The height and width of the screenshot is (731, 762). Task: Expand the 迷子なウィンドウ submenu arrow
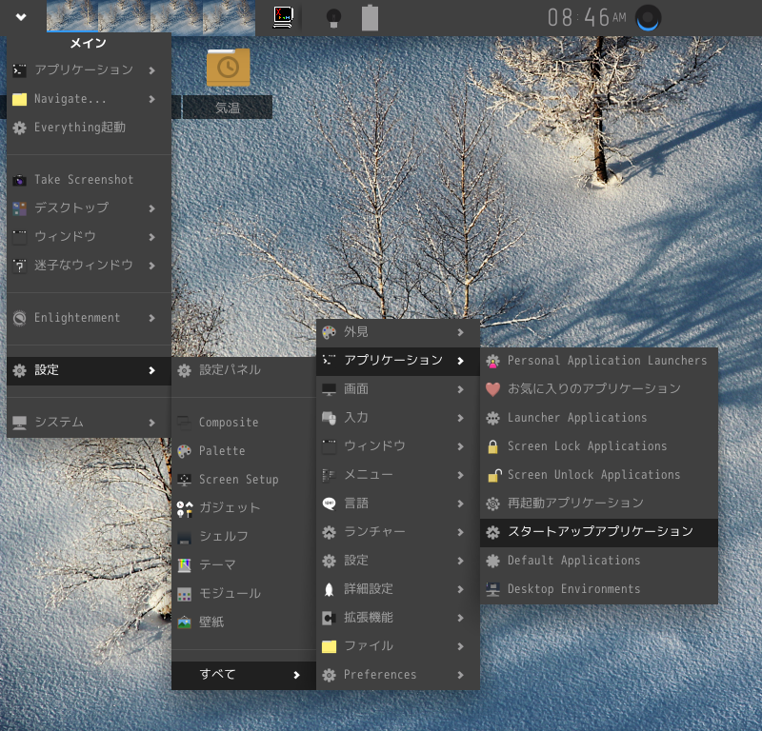[x=152, y=266]
